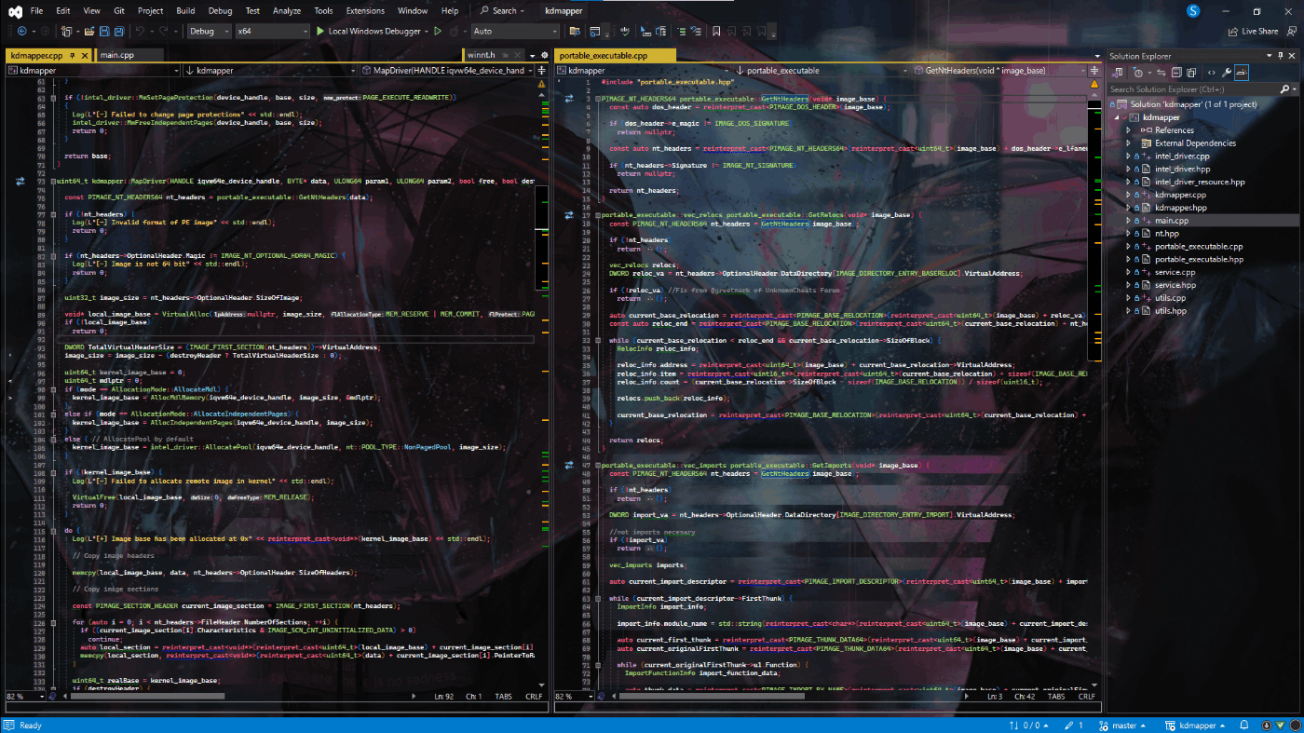Click the bookmark icon in the toolbar
This screenshot has width=1304, height=733.
tap(716, 31)
